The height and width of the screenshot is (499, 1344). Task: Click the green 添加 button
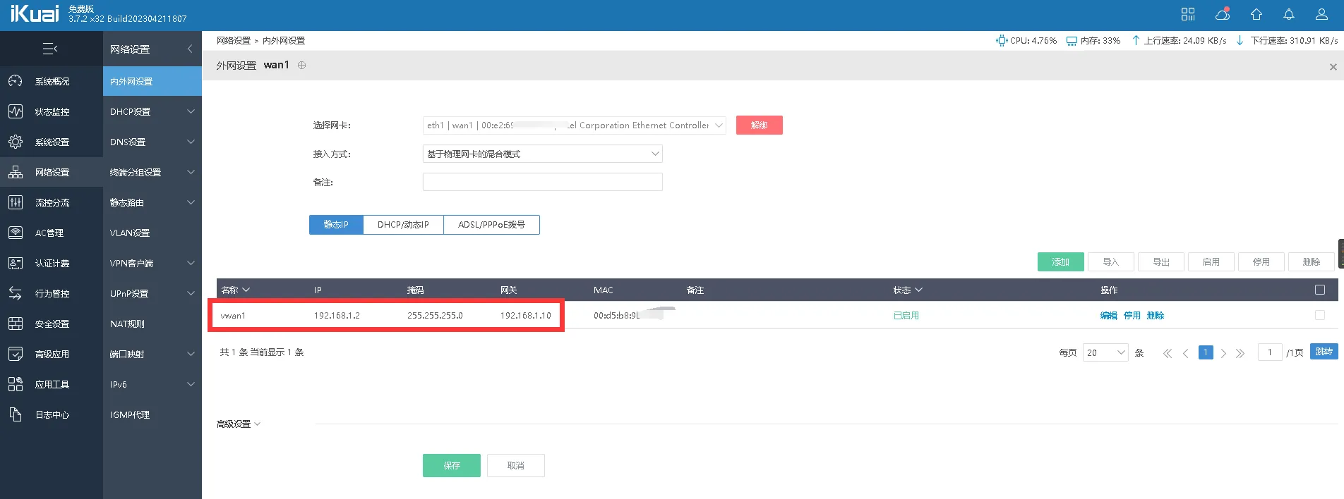point(1060,261)
